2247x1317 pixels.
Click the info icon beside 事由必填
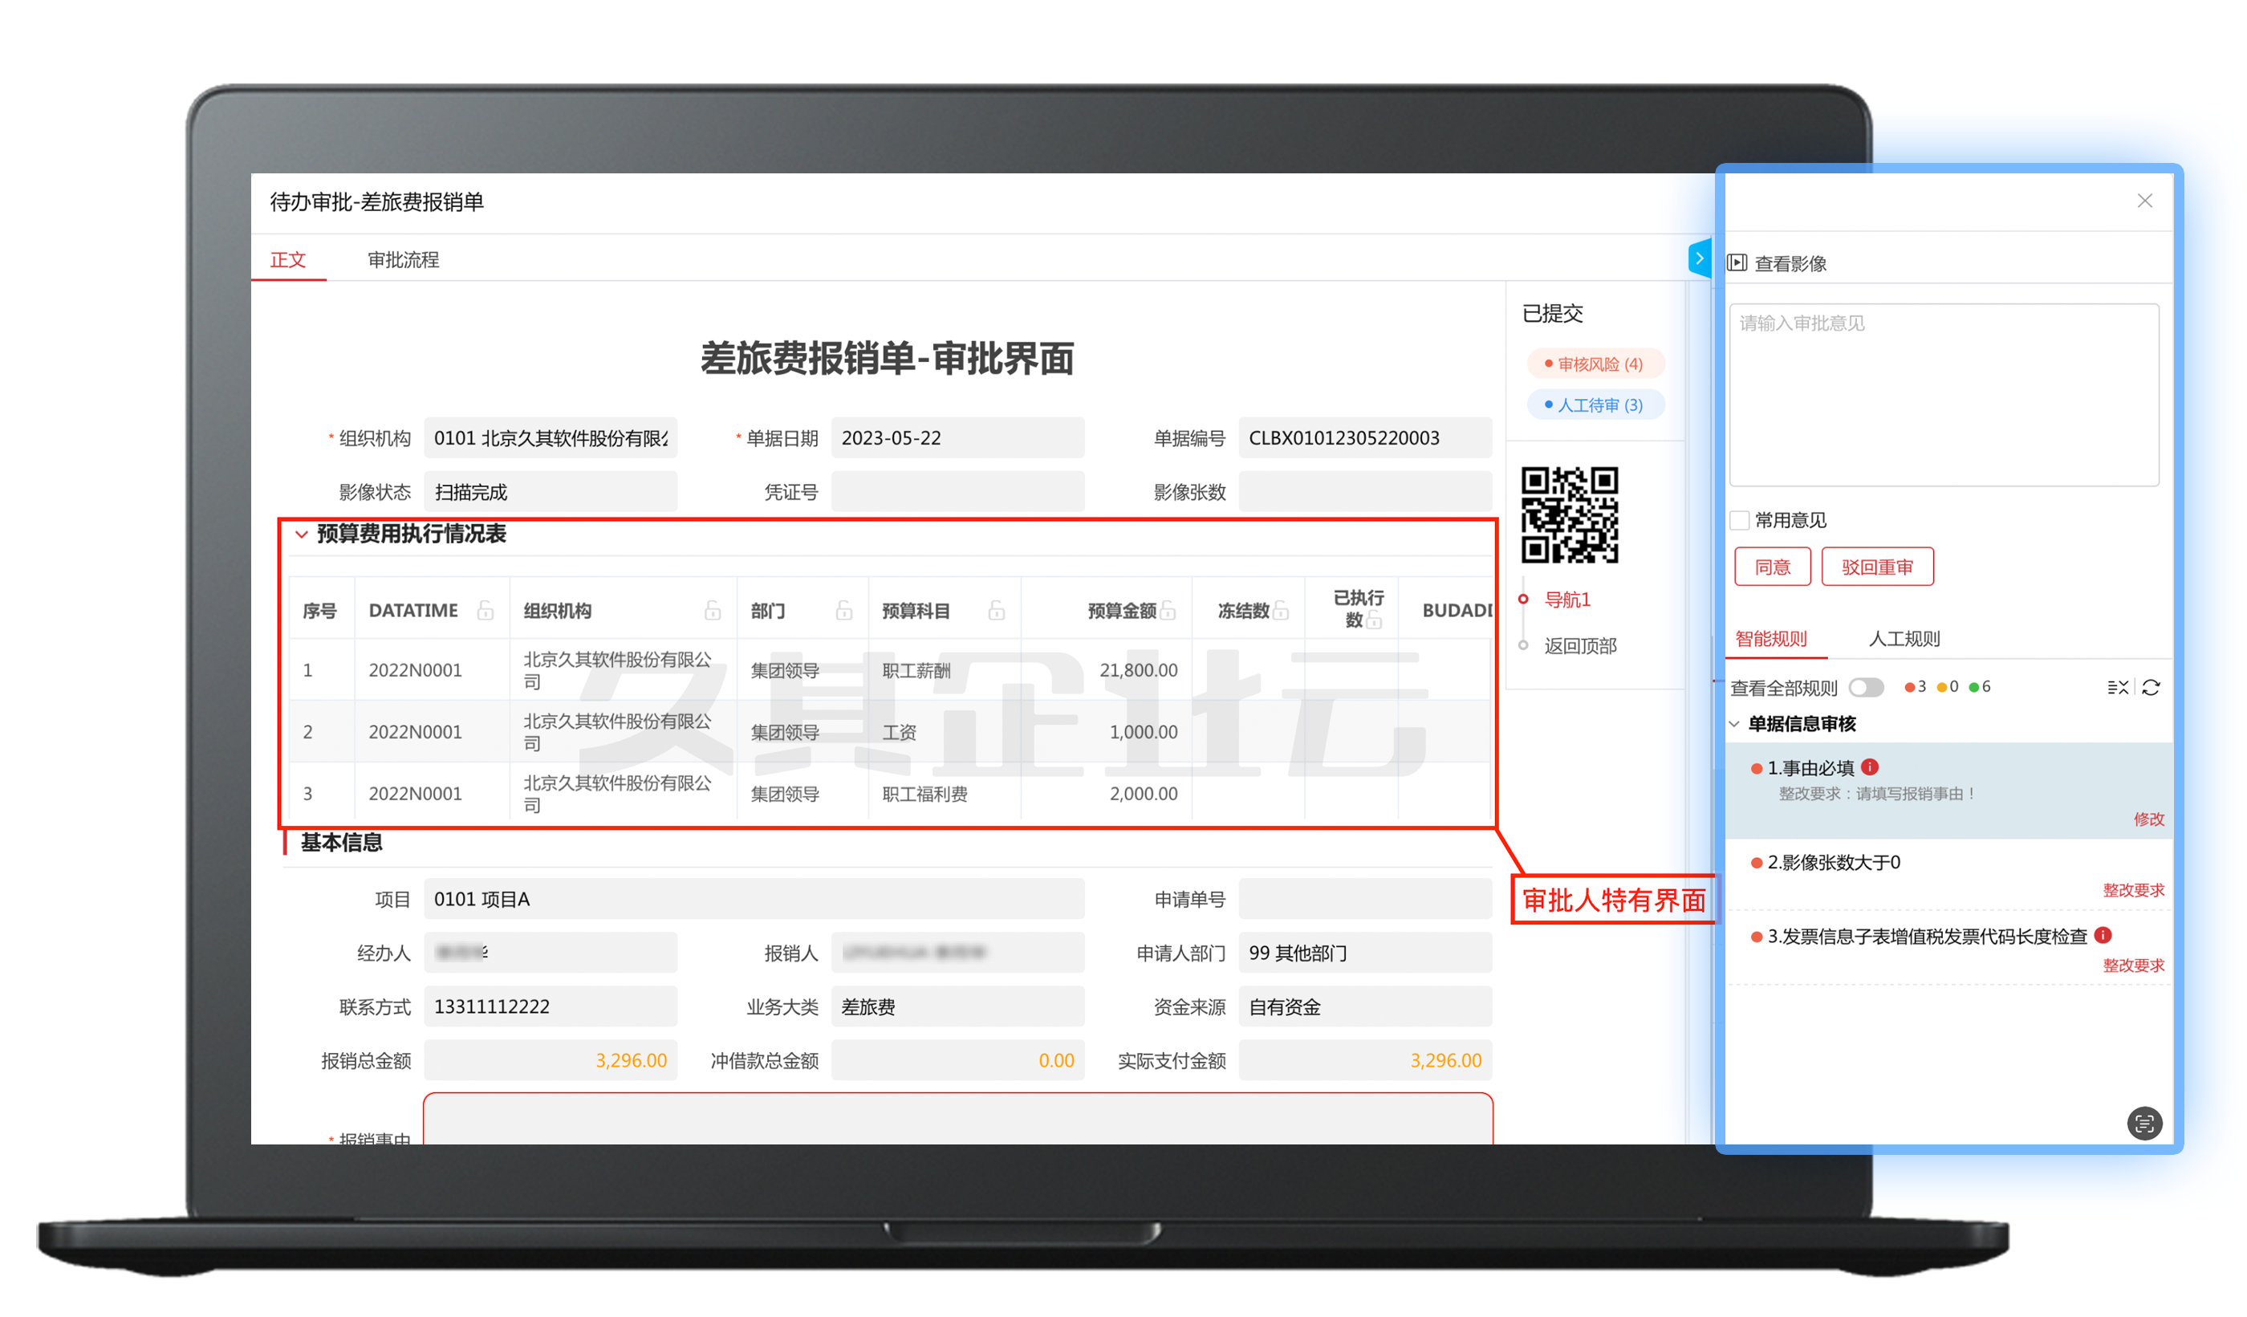tap(1870, 766)
